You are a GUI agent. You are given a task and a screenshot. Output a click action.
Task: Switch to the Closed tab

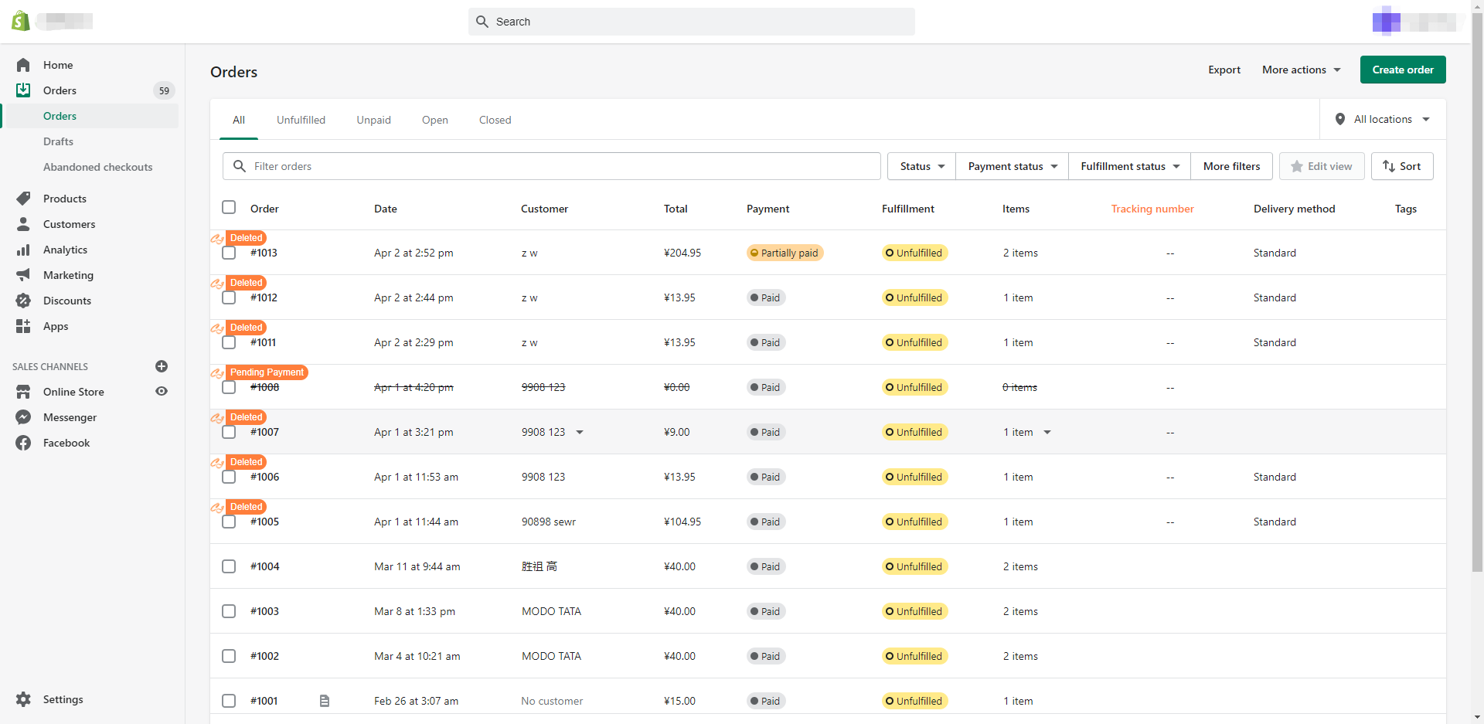(495, 120)
